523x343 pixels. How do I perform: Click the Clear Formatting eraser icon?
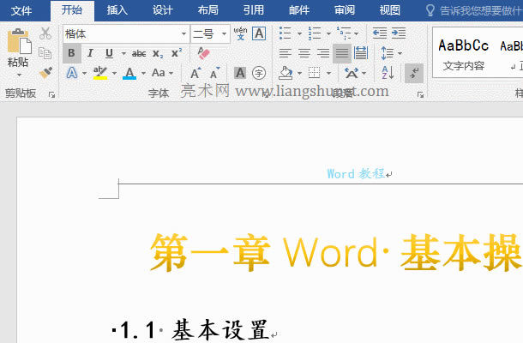coord(203,53)
